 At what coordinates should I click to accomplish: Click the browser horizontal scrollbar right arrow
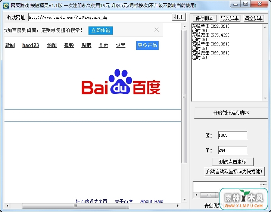(x=178, y=206)
